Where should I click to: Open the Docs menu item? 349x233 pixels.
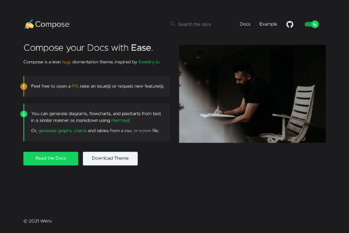click(x=245, y=24)
